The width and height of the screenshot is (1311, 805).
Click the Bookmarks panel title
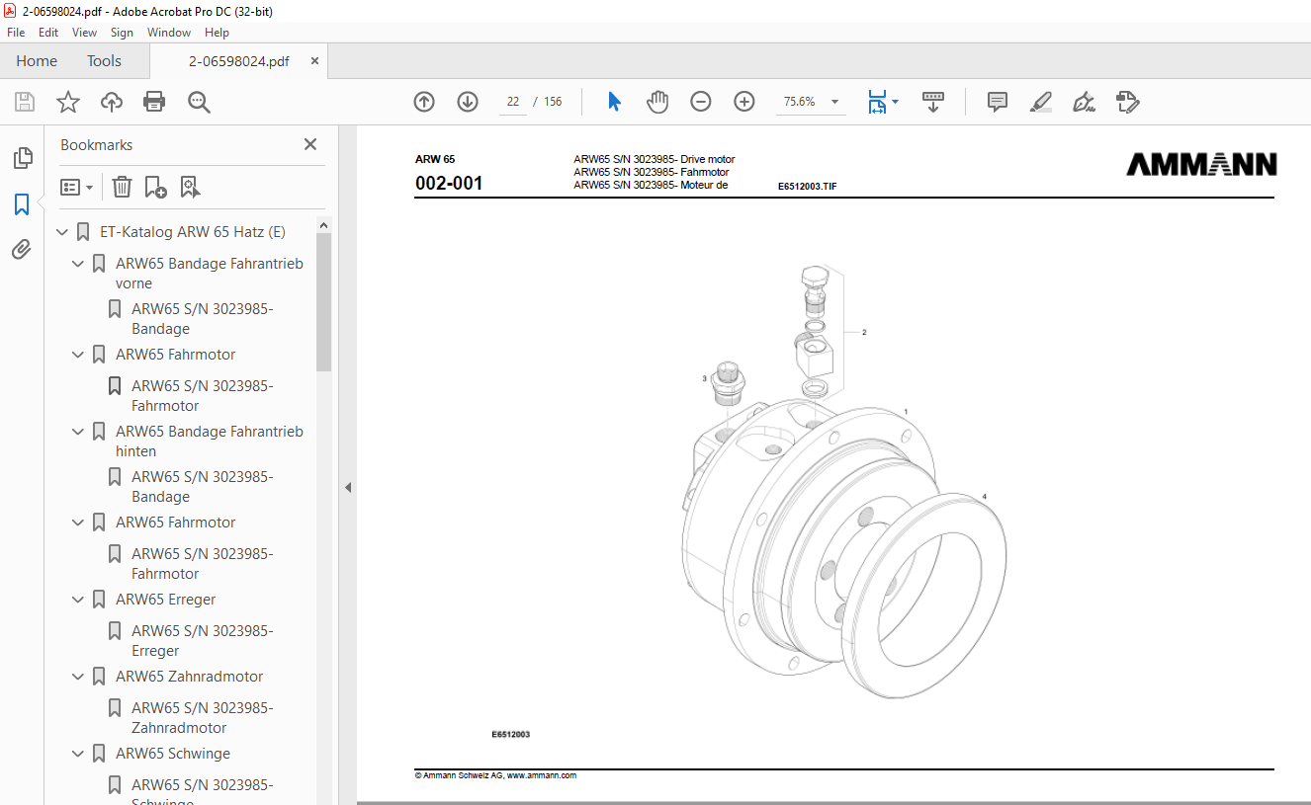pos(96,144)
